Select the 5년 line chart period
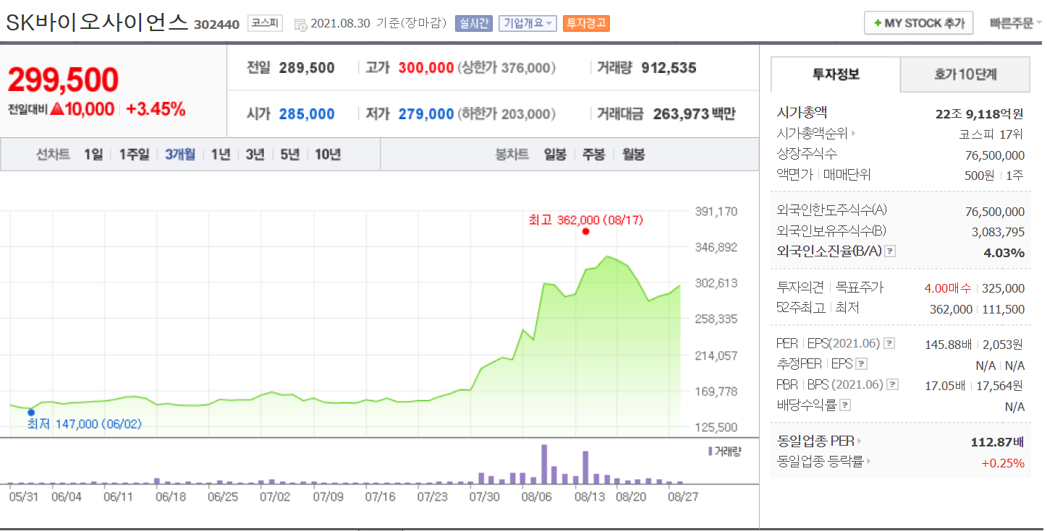This screenshot has height=531, width=1047. coord(289,154)
